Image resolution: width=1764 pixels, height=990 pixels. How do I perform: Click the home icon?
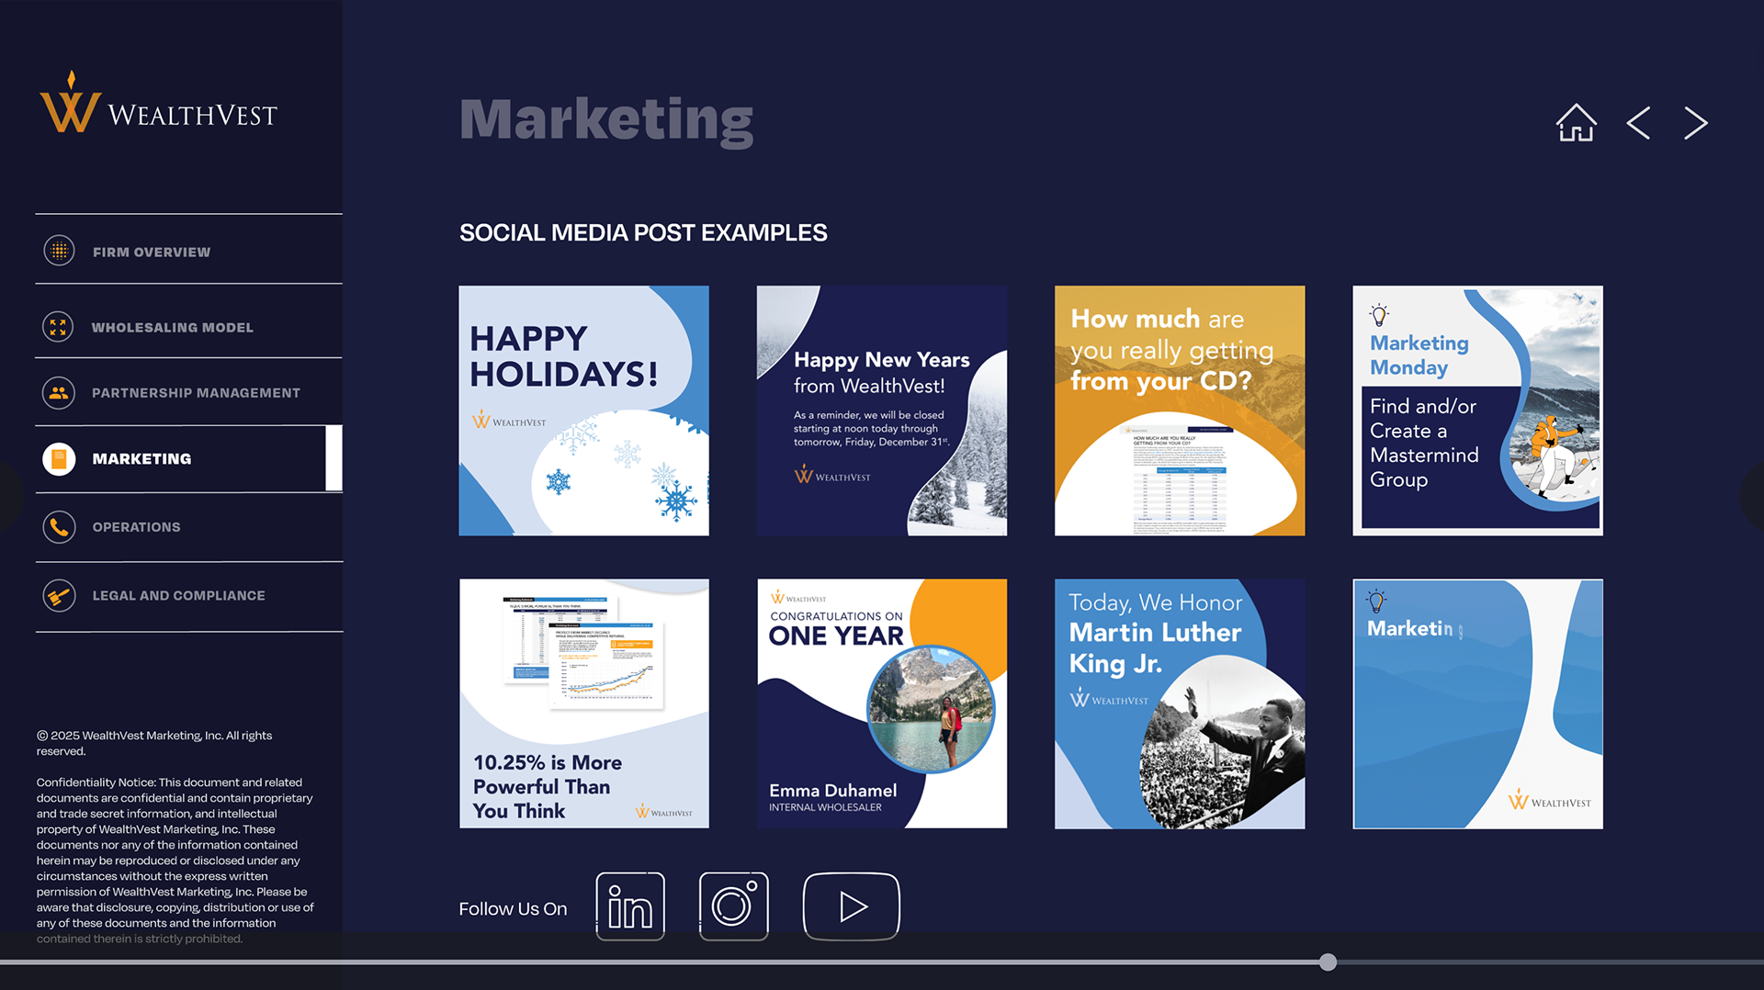coord(1576,122)
